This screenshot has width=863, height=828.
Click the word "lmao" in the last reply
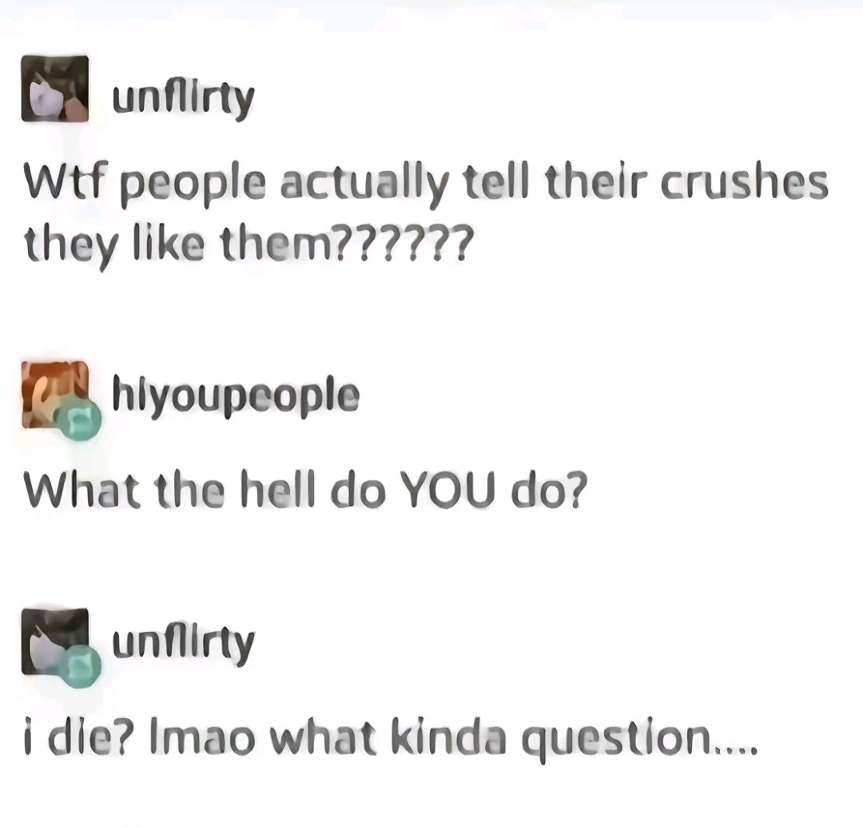(201, 738)
